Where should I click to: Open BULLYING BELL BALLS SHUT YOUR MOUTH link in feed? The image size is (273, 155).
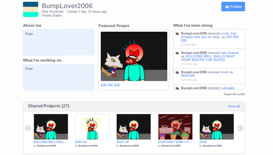point(208,58)
